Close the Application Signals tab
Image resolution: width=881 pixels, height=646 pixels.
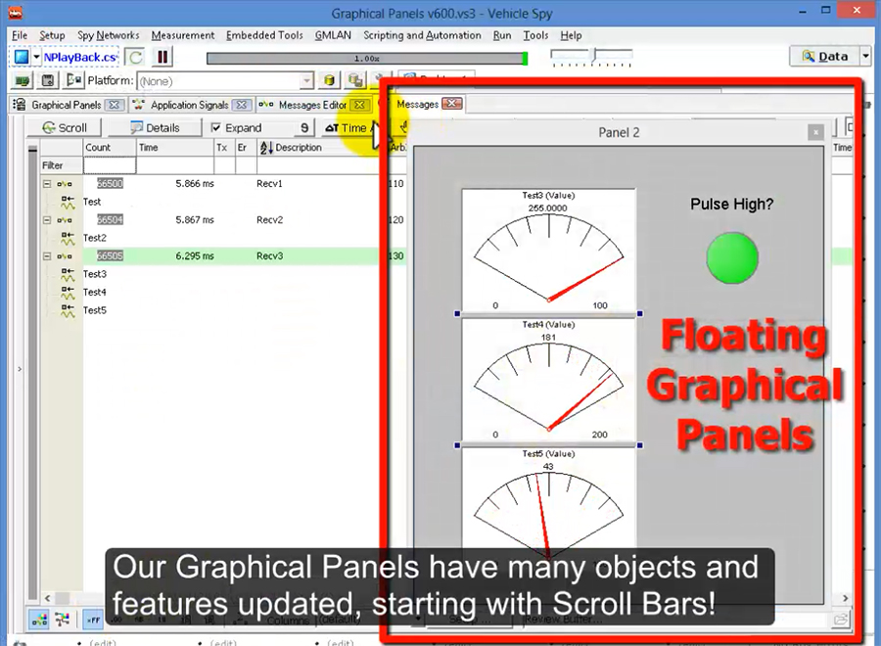(x=242, y=105)
